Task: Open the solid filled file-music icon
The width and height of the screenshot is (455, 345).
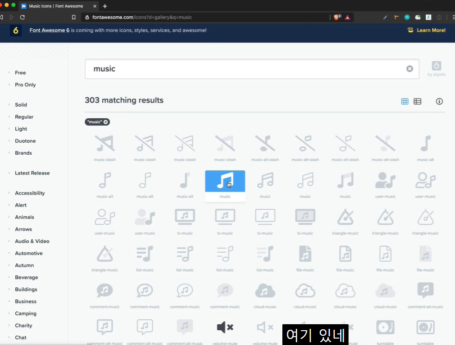Action: [x=305, y=254]
